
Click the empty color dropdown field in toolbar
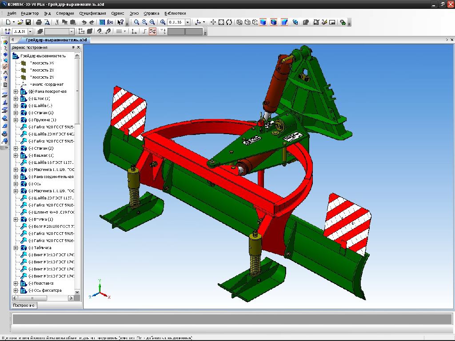pyautogui.click(x=56, y=32)
